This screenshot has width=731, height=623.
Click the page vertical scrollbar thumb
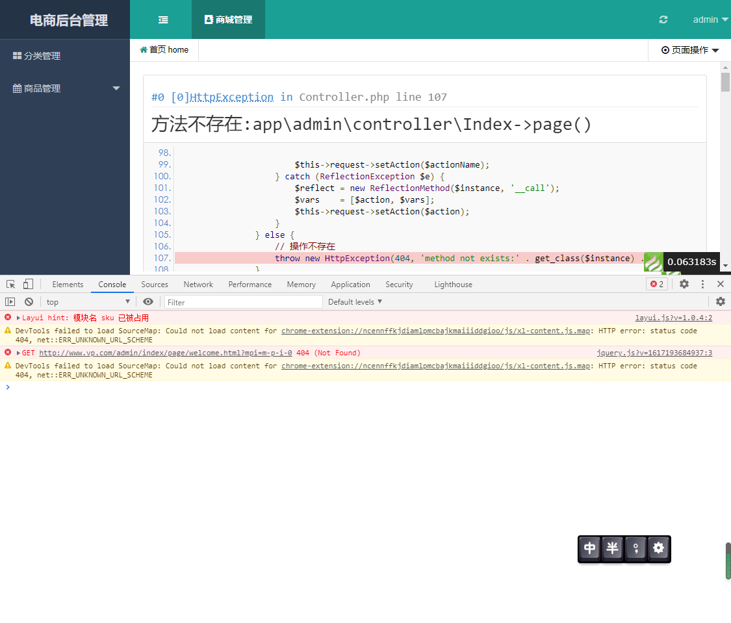tap(725, 82)
